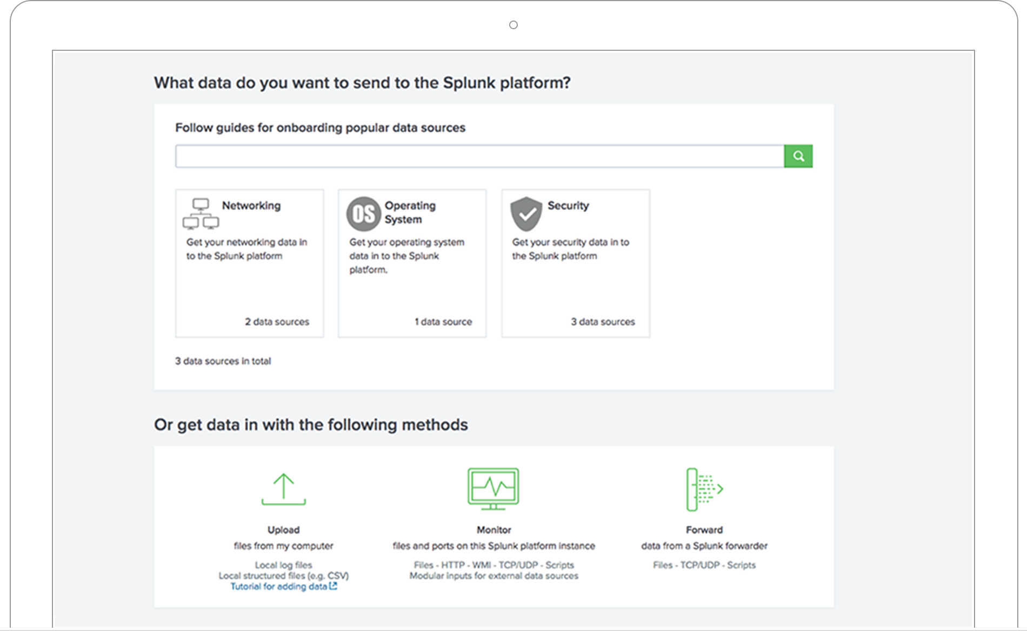Viewport: 1027px width, 631px height.
Task: Click '2 data sources' in Networking card
Action: point(277,322)
